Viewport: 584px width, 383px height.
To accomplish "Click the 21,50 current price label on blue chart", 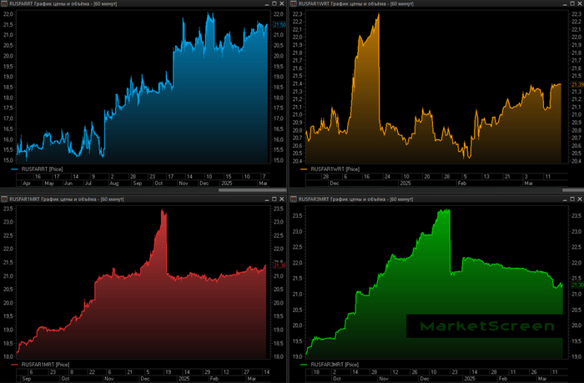I will 279,25.
